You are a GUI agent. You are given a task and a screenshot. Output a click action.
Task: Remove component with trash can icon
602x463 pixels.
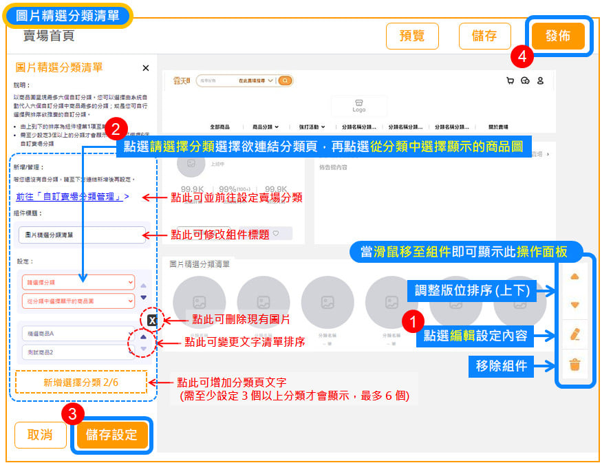[575, 365]
